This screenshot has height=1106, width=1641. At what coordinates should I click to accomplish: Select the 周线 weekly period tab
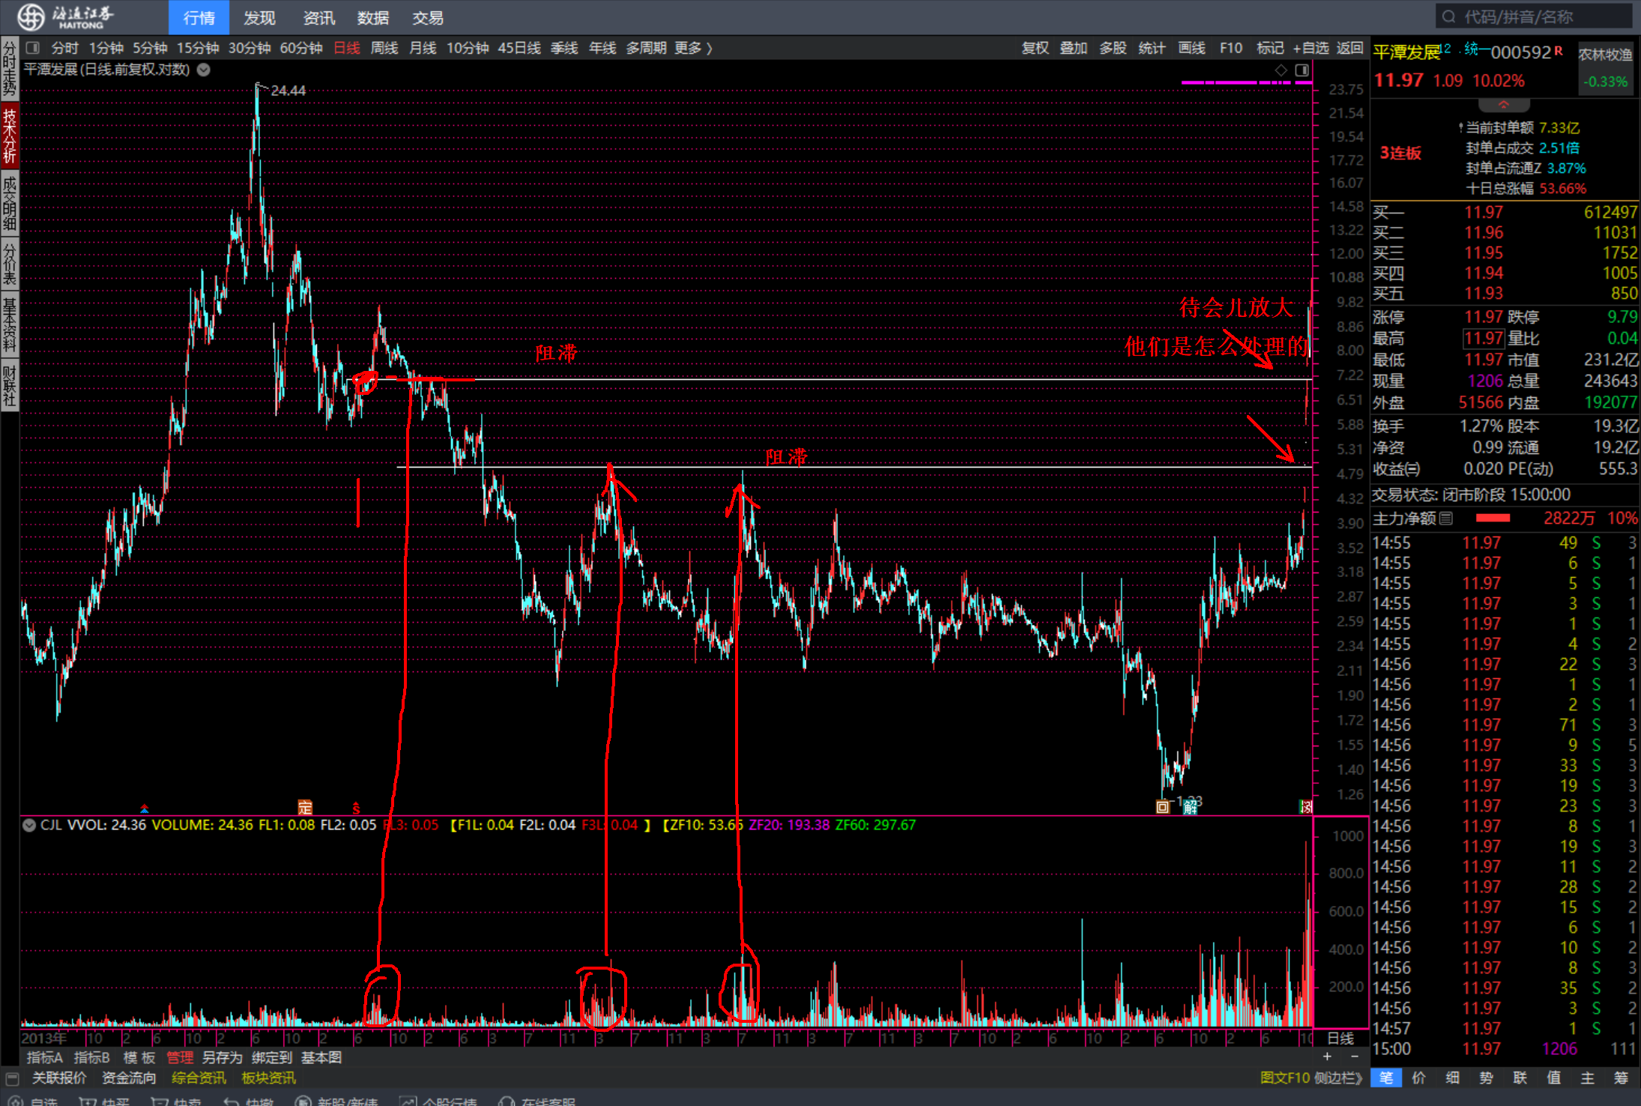(384, 48)
